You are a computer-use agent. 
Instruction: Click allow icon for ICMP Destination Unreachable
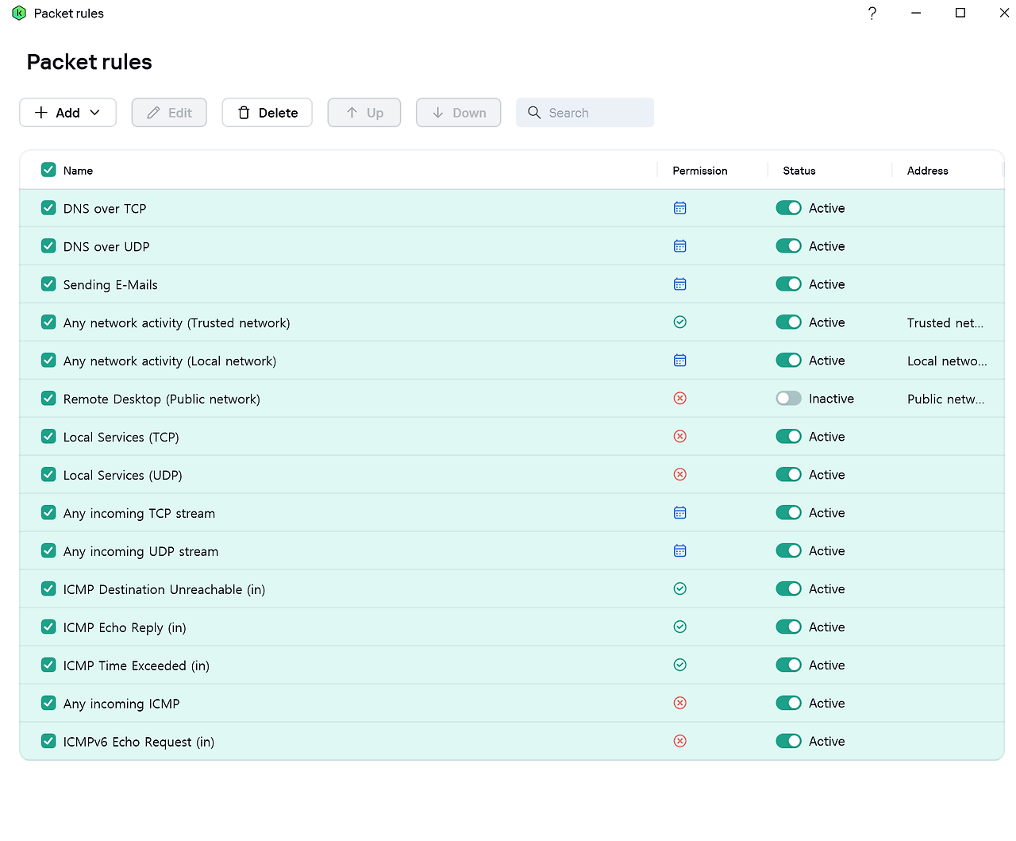click(679, 589)
